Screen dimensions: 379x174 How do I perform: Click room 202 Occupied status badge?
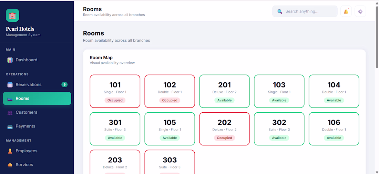[224, 138]
